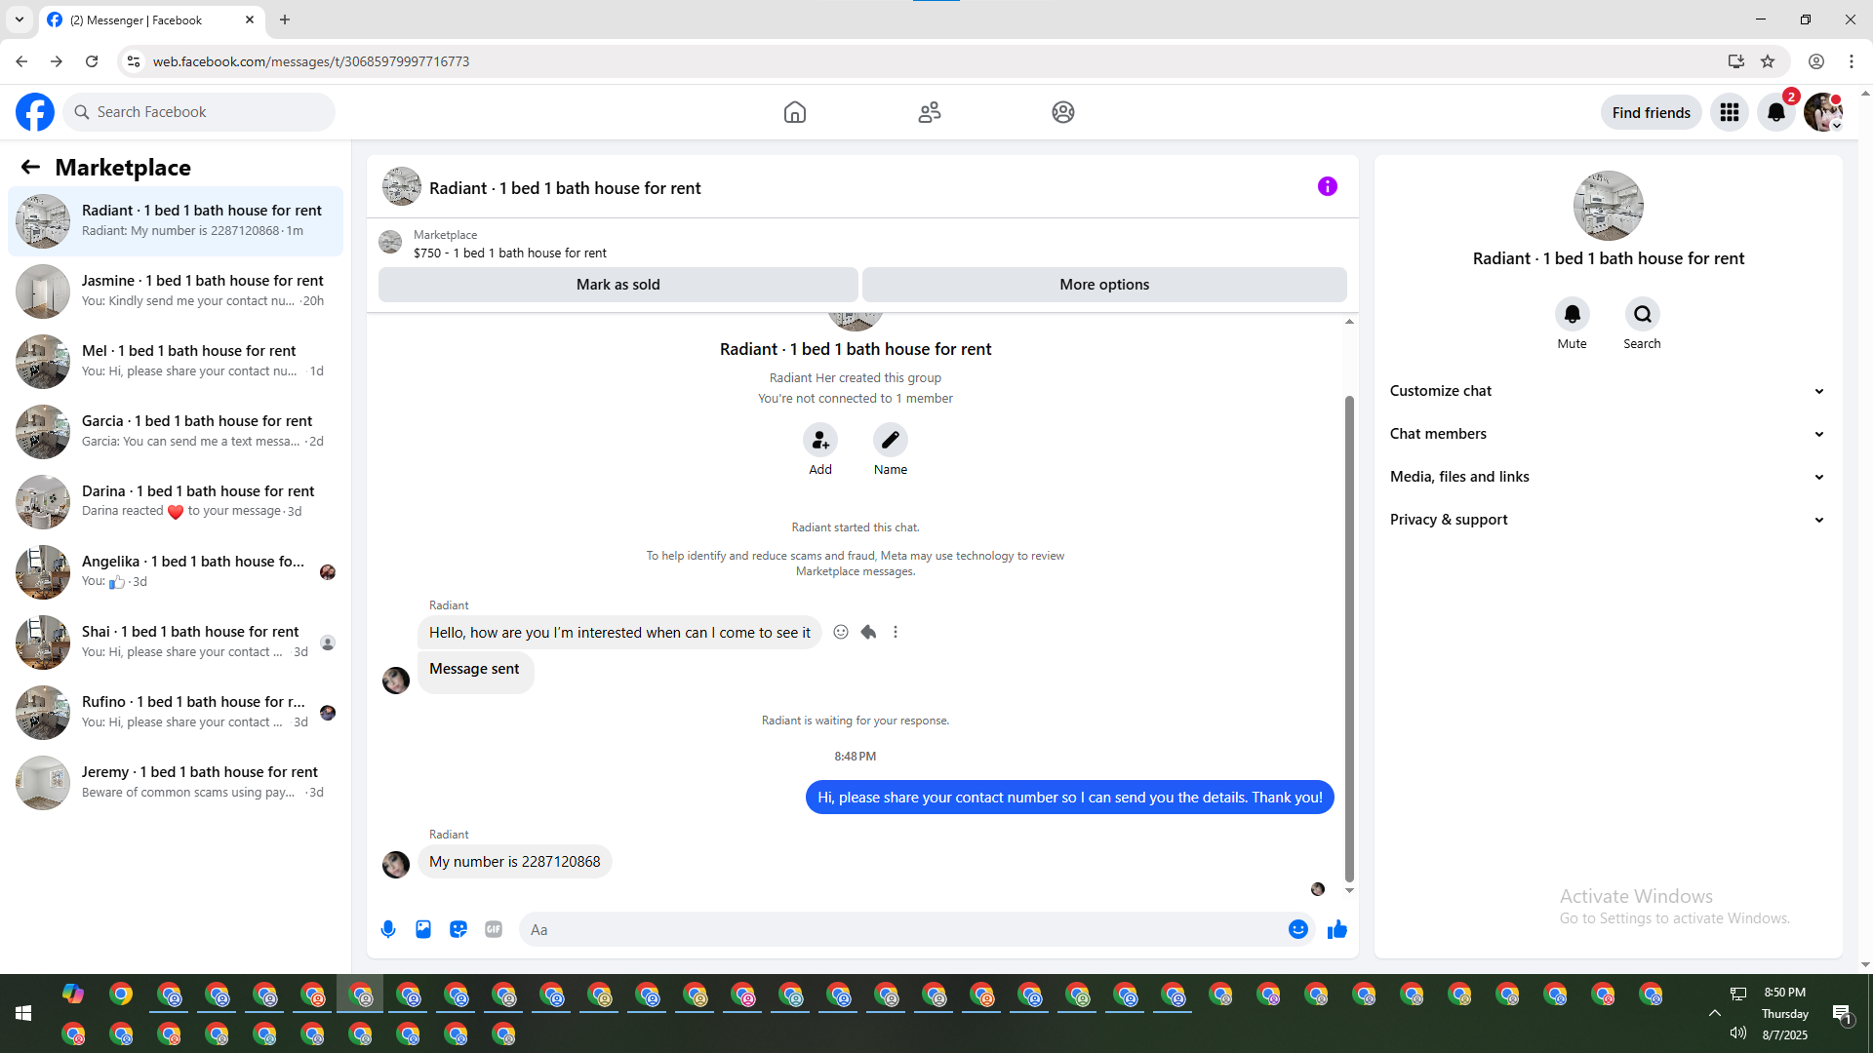Open Jeremy house for rent conversation

(176, 783)
